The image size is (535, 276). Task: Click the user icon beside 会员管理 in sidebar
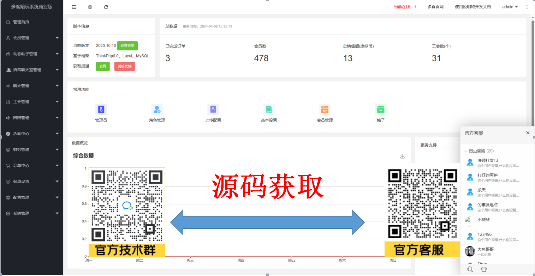pyautogui.click(x=8, y=38)
